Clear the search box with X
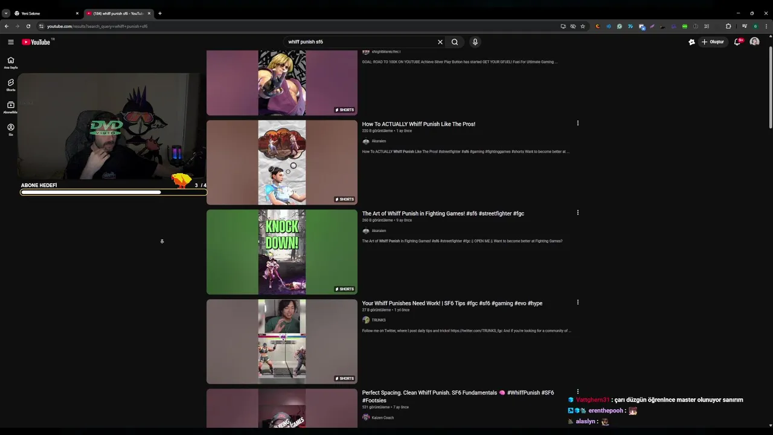Screen dimensions: 773x435 [440, 42]
